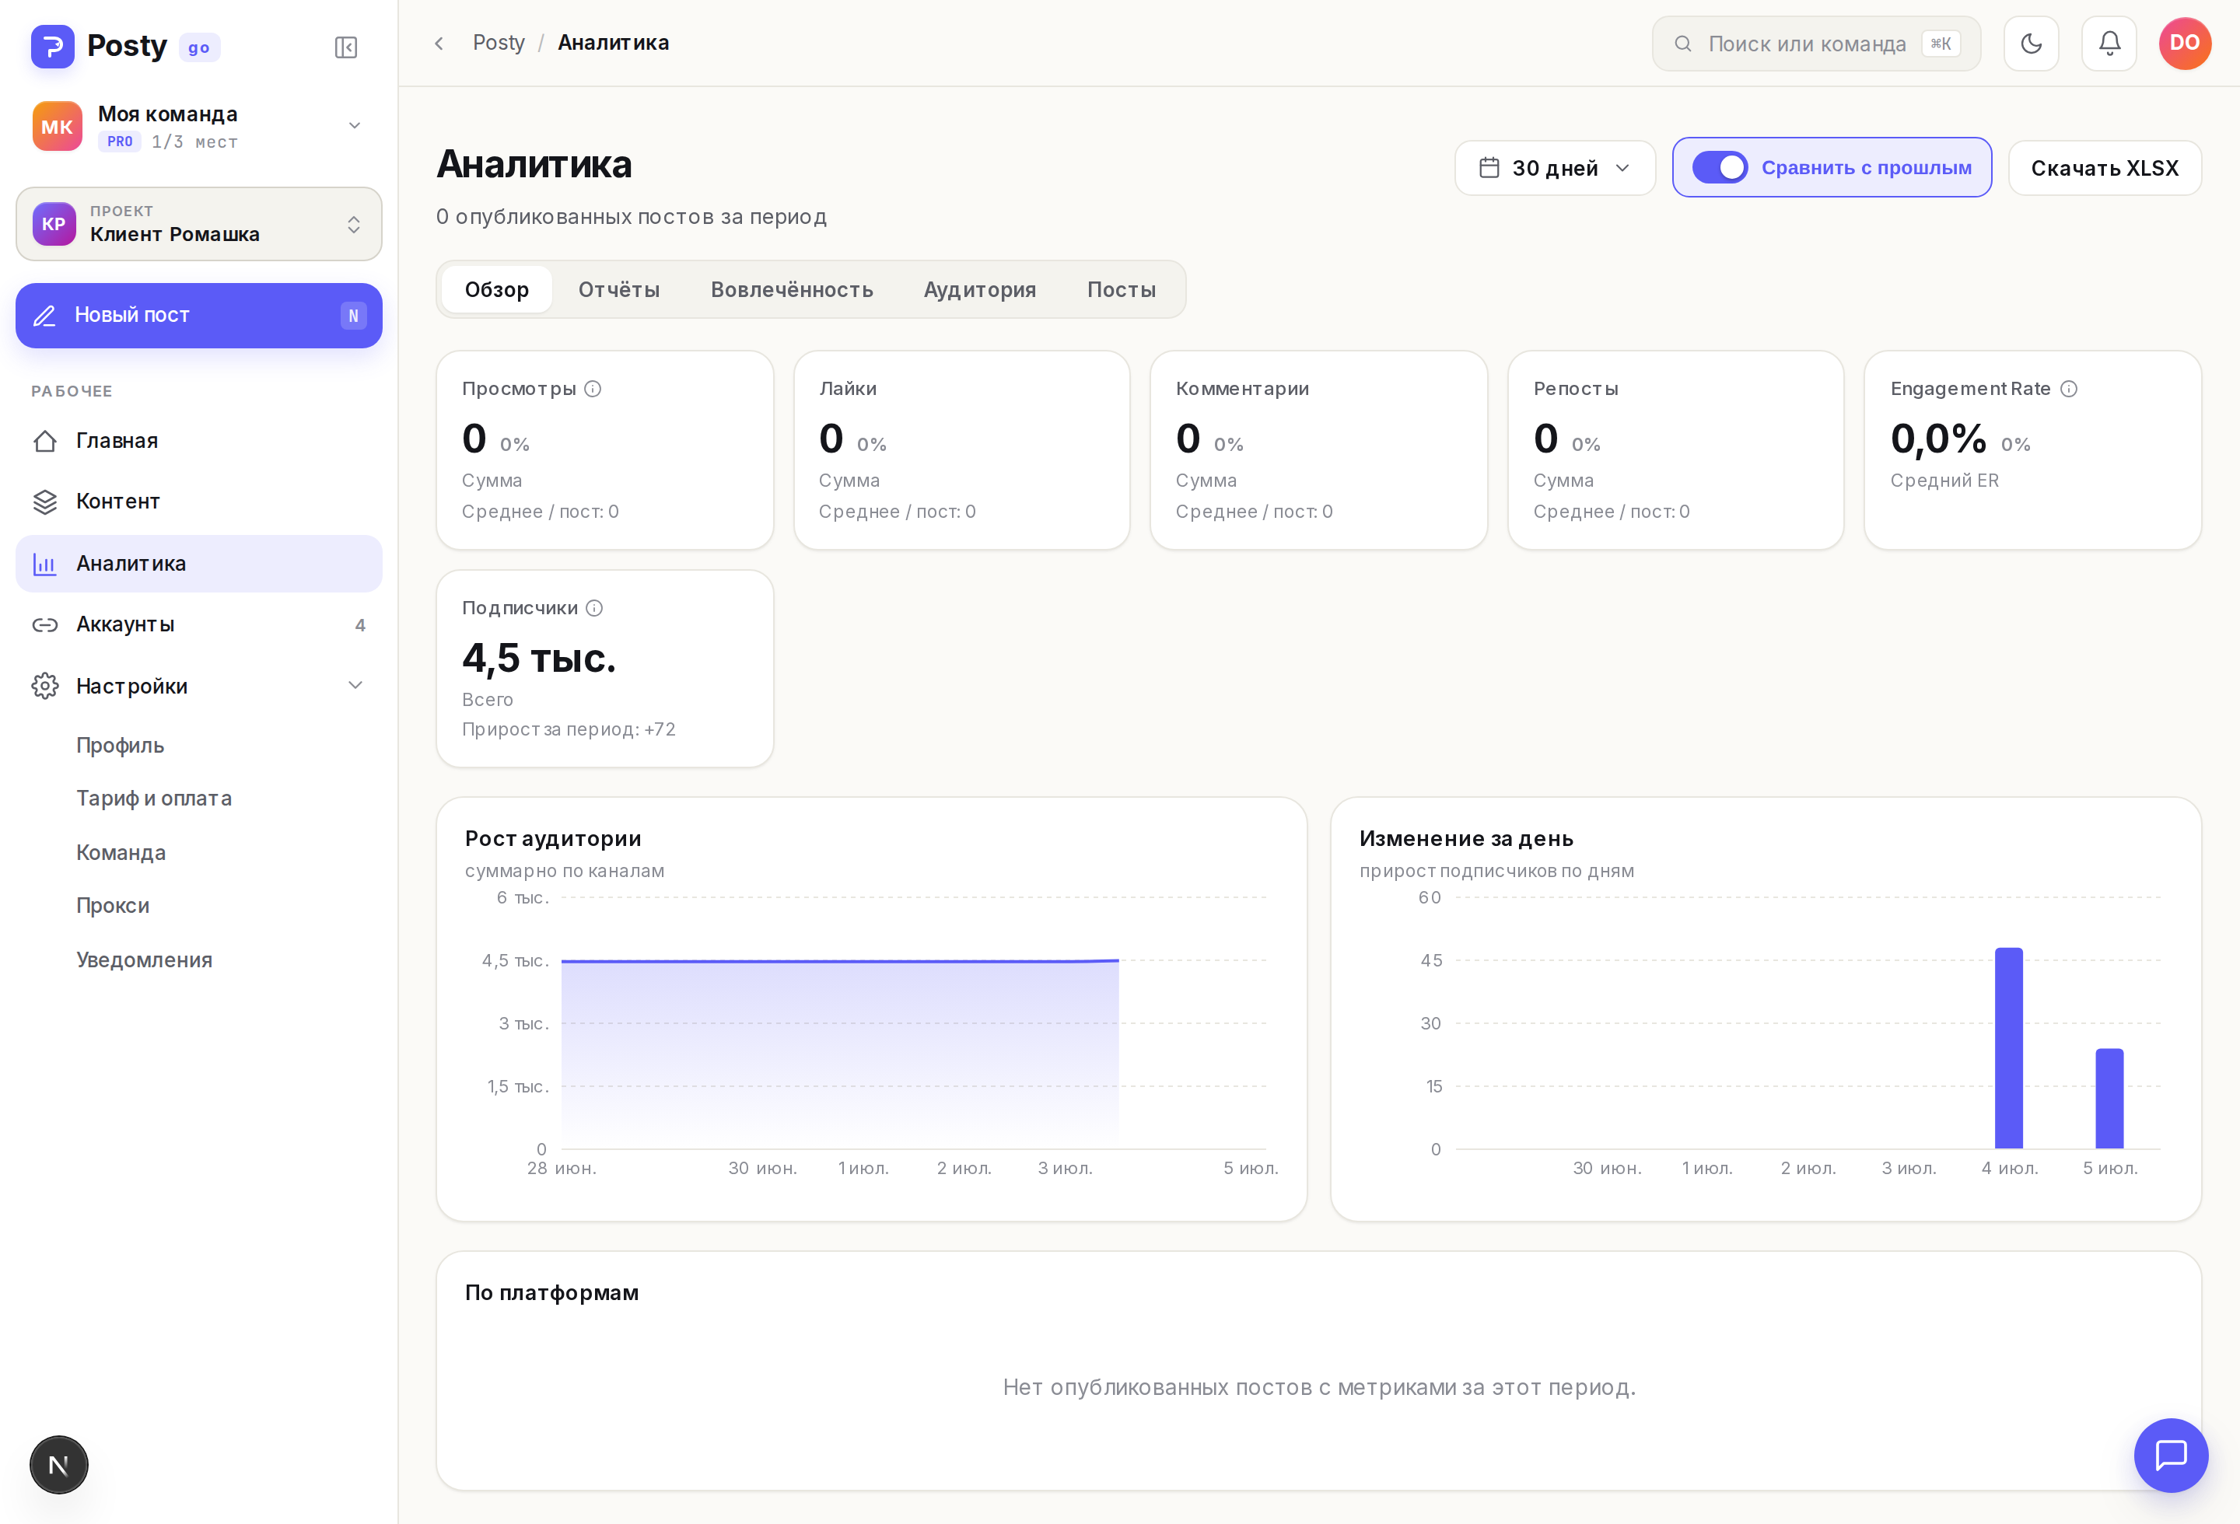Click the KP project avatar
Image resolution: width=2240 pixels, height=1524 pixels.
(54, 223)
